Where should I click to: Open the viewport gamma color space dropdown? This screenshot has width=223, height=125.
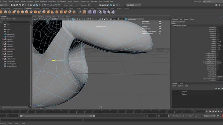[136, 19]
